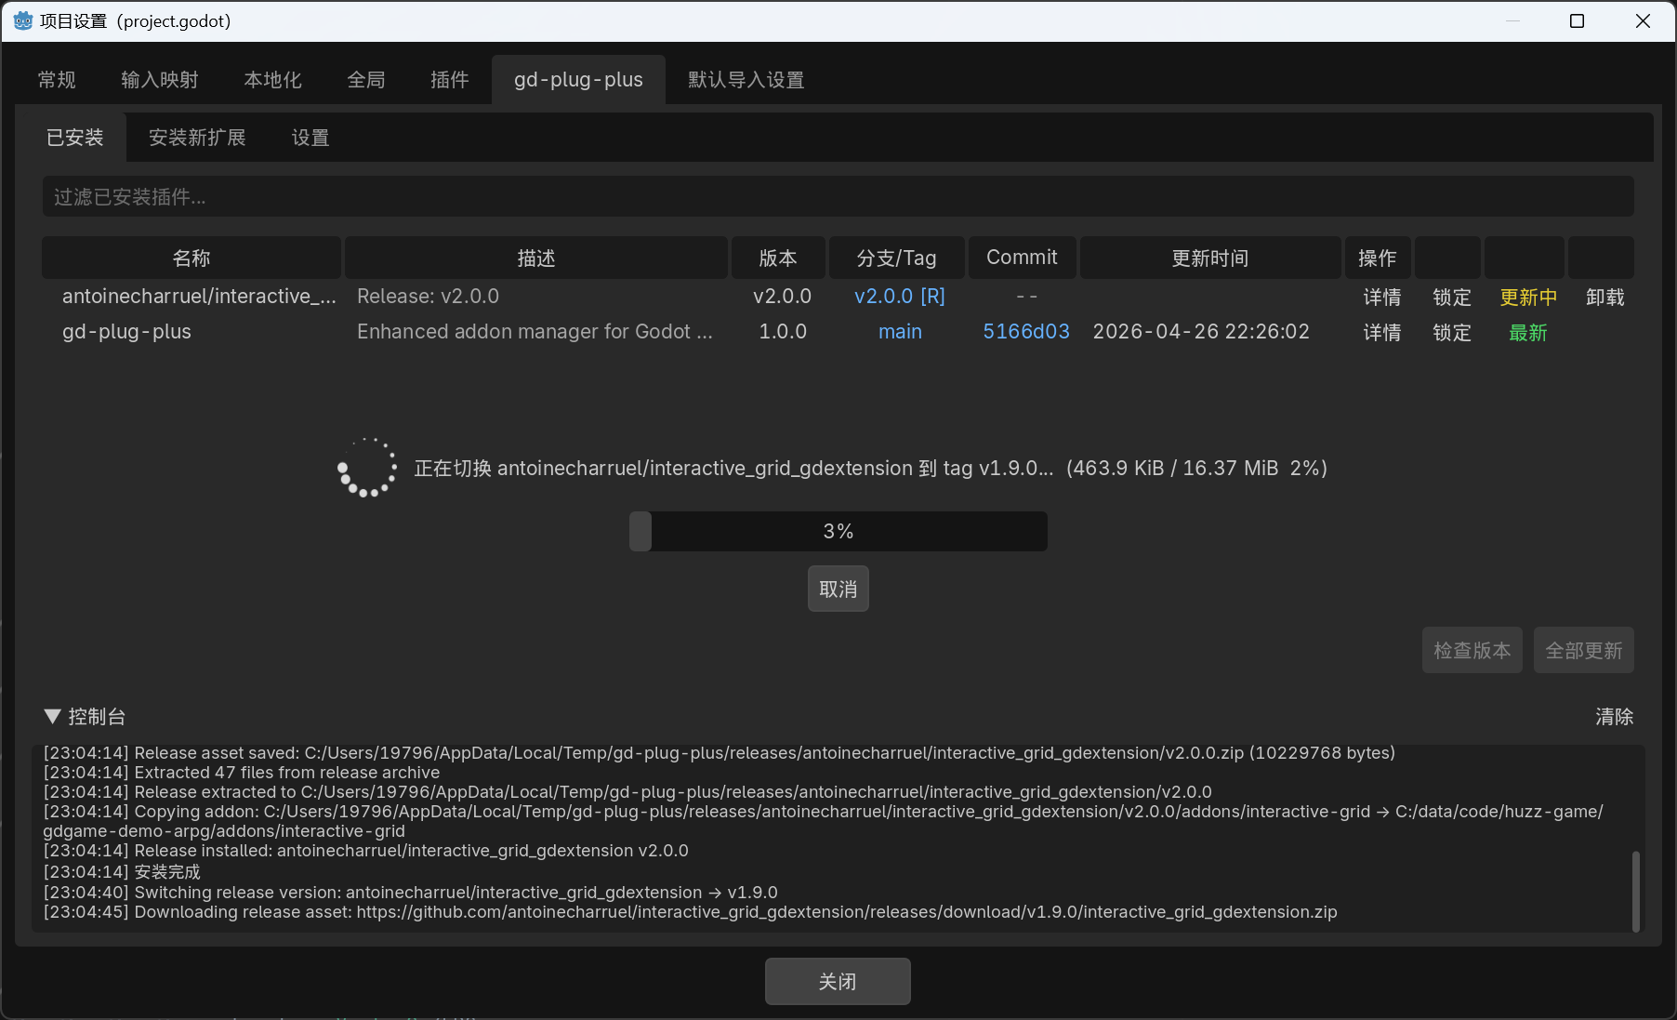The height and width of the screenshot is (1020, 1677).
Task: Open commit 5166d03 link
Action: 1026,332
